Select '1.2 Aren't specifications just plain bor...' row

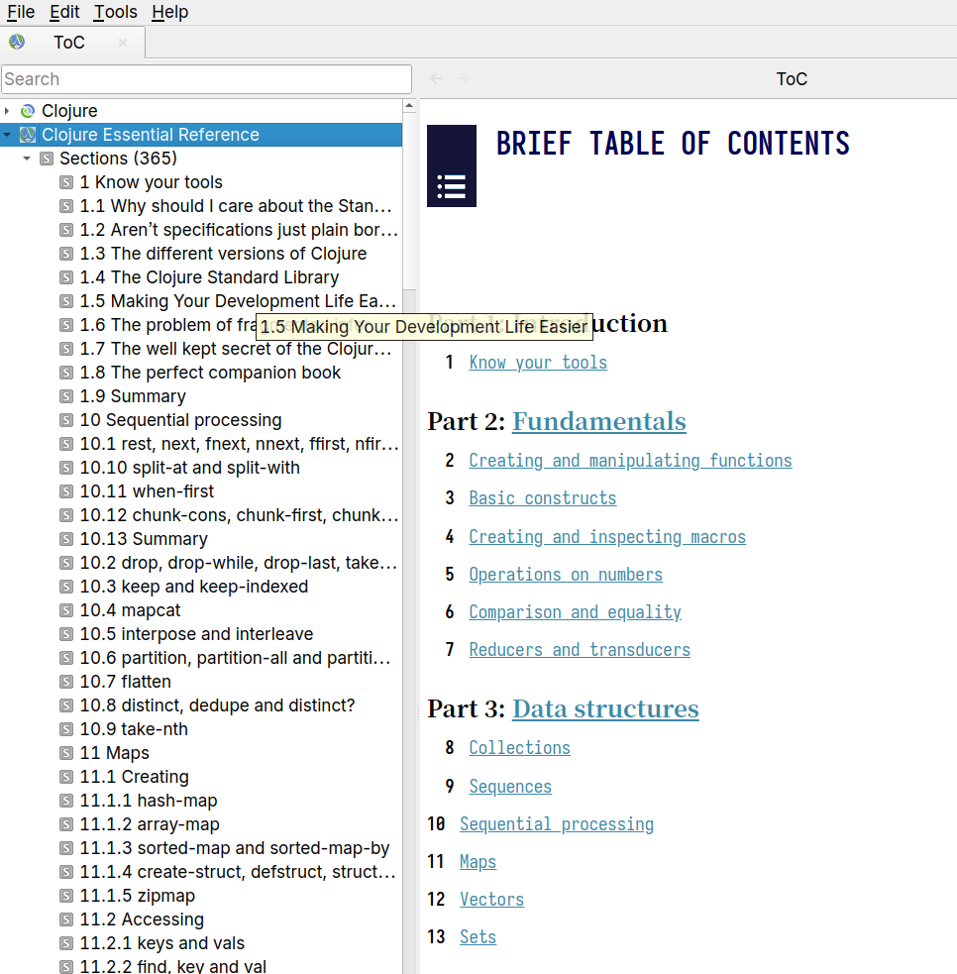click(x=201, y=230)
